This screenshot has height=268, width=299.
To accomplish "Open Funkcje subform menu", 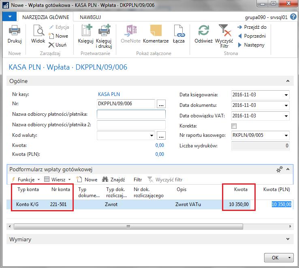I will [x=26, y=180].
